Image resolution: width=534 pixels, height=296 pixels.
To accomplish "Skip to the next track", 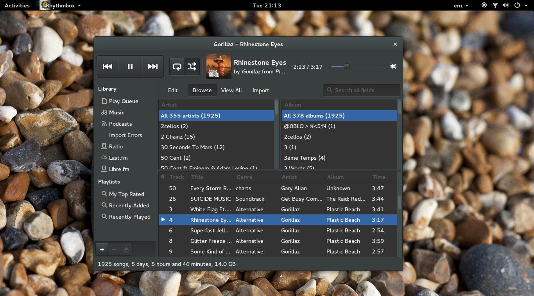I will coord(152,66).
